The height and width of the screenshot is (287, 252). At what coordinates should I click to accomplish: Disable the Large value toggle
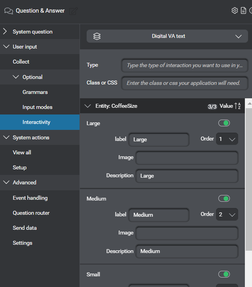pyautogui.click(x=224, y=123)
